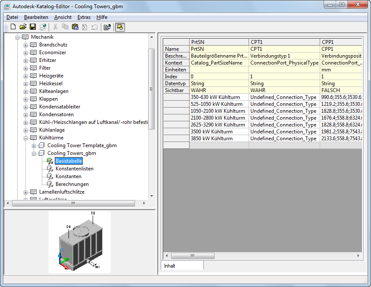Image resolution: width=371 pixels, height=287 pixels.
Task: Click table horizontal scrollbar thumb
Action: [193, 256]
